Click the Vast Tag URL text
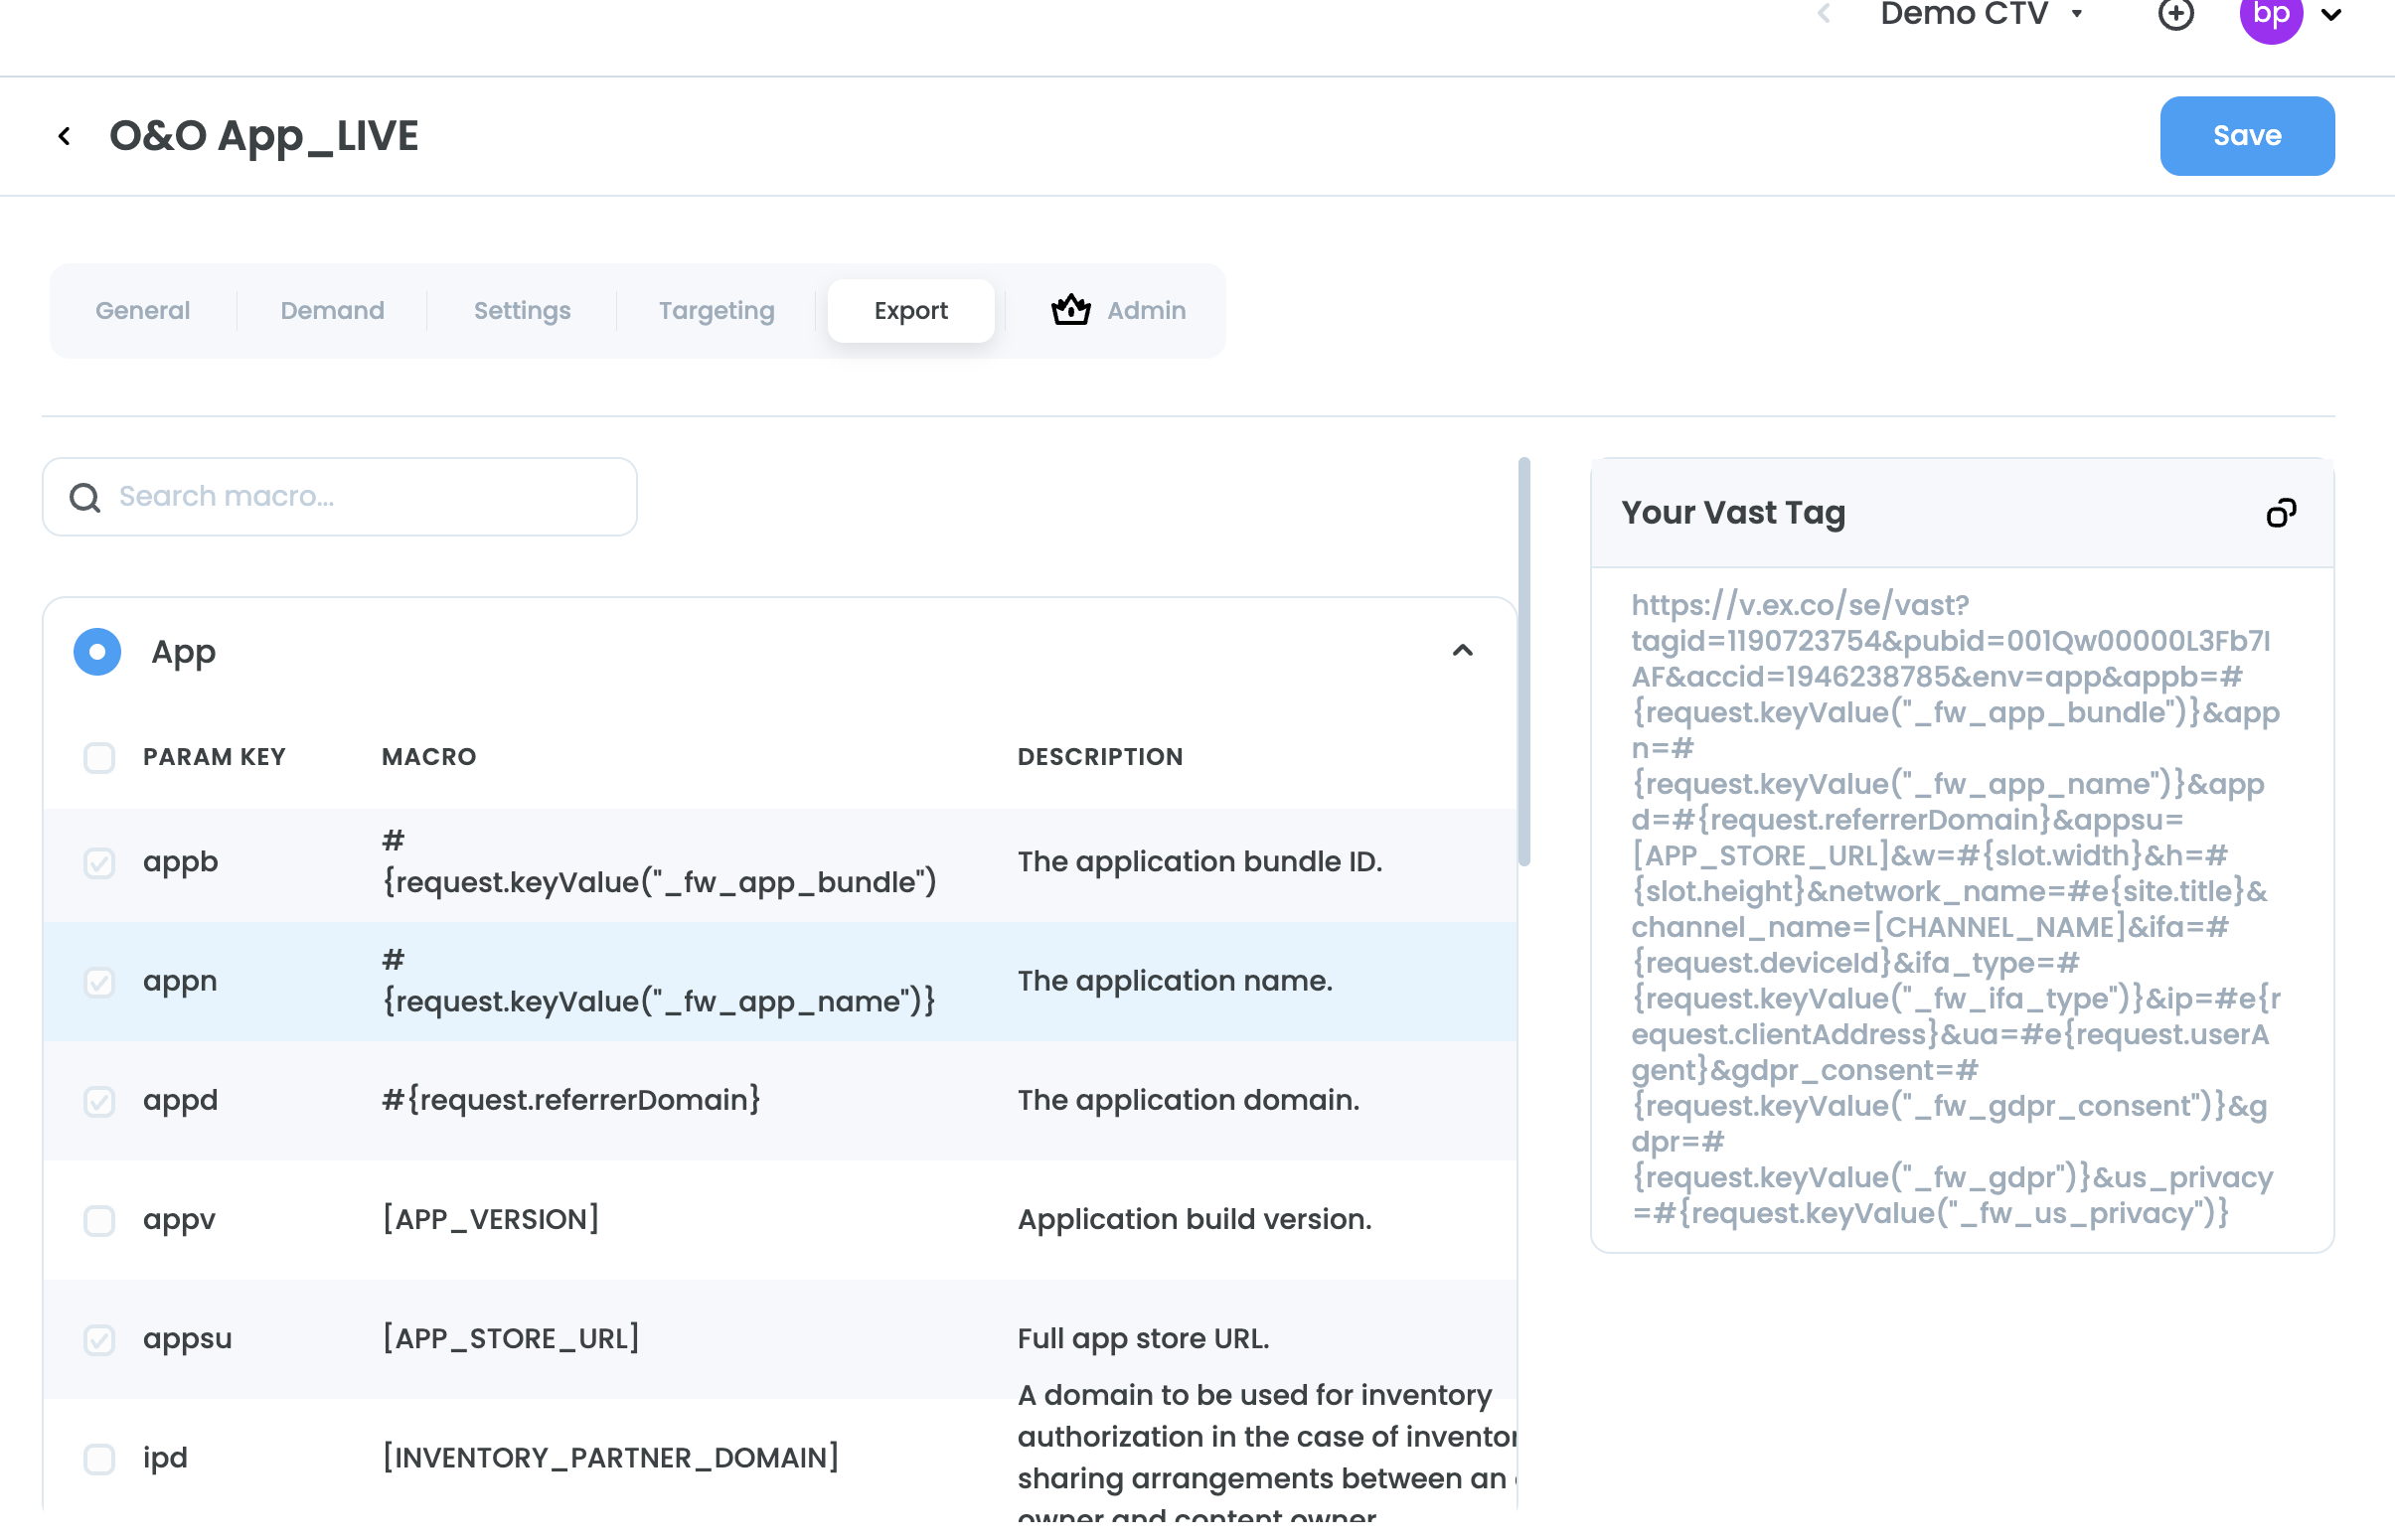Screen dimensions: 2395x1540 click(x=1955, y=909)
